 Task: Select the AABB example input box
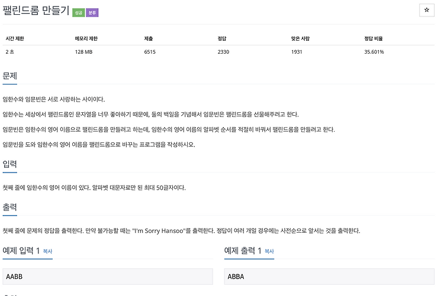tap(108, 277)
